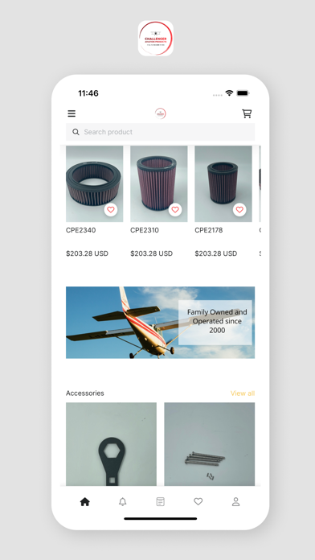Click the price under CPE2340
Viewport: 315px width, 560px height.
[x=87, y=253]
